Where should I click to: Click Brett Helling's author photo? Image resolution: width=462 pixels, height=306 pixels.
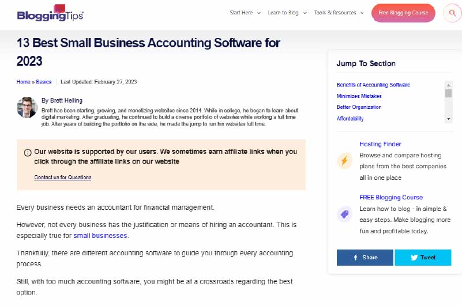click(27, 108)
